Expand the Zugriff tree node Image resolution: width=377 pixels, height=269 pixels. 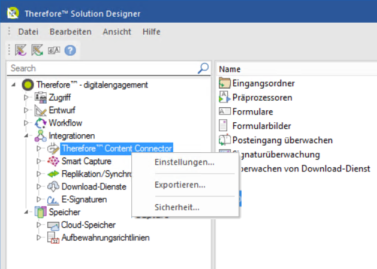click(x=26, y=98)
